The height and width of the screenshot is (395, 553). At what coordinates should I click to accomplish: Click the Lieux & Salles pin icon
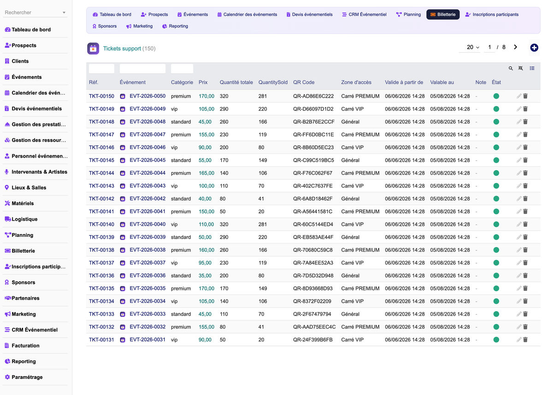(x=7, y=188)
